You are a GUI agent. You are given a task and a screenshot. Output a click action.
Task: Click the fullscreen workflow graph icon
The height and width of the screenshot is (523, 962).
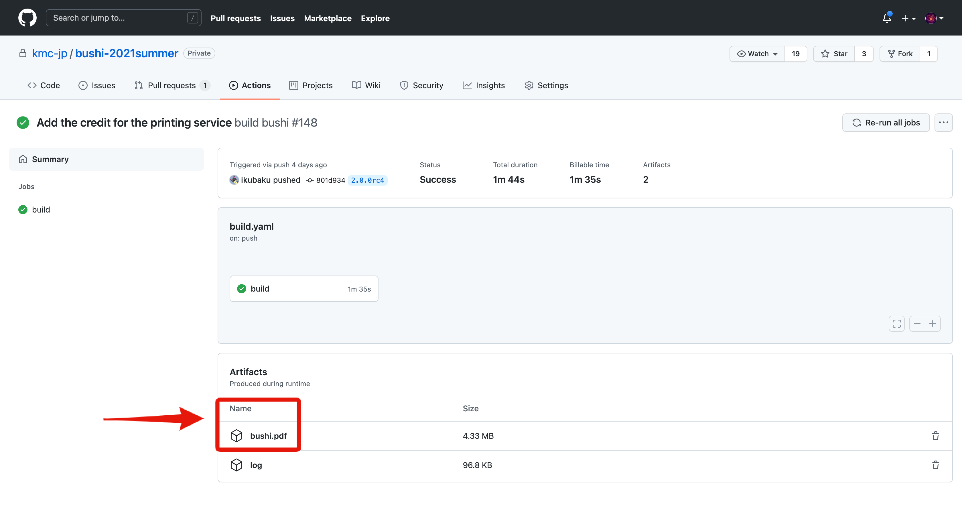(x=896, y=324)
